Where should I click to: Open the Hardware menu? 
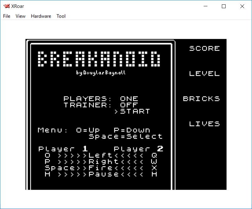tap(41, 16)
